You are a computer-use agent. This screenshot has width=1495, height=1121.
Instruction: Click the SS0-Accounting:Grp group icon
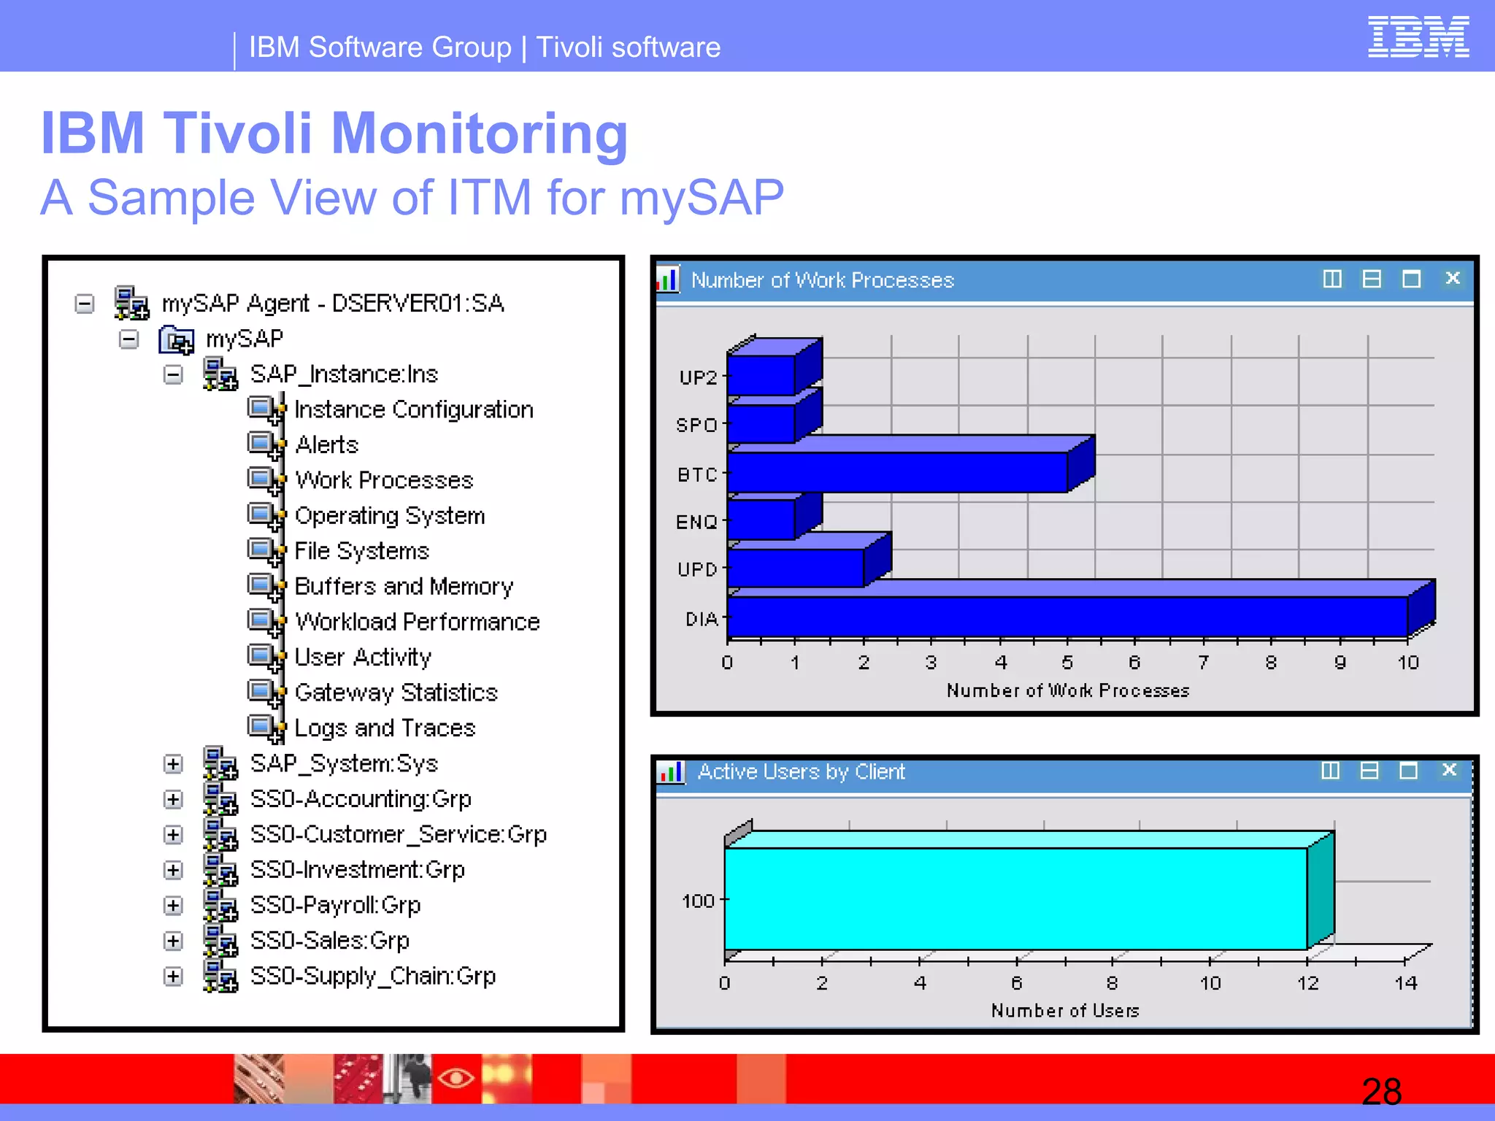pos(220,798)
